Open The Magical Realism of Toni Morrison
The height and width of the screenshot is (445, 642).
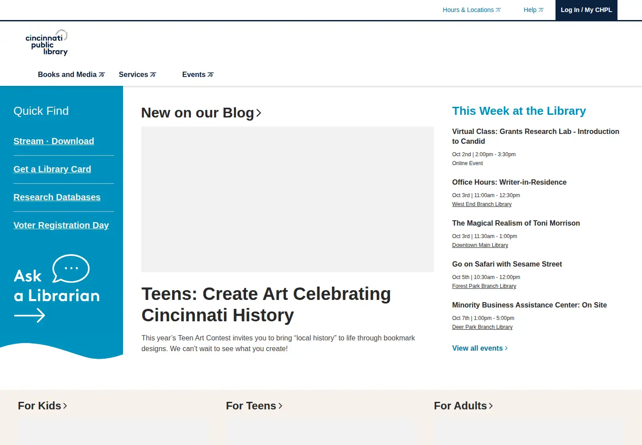pos(516,223)
